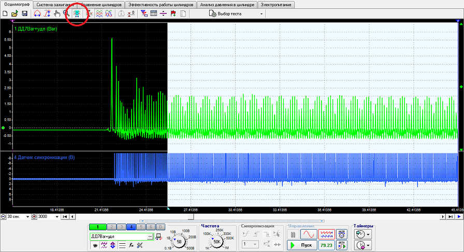This screenshot has width=464, height=252.
Task: Click the channel eye visibility icon
Action: click(95, 245)
